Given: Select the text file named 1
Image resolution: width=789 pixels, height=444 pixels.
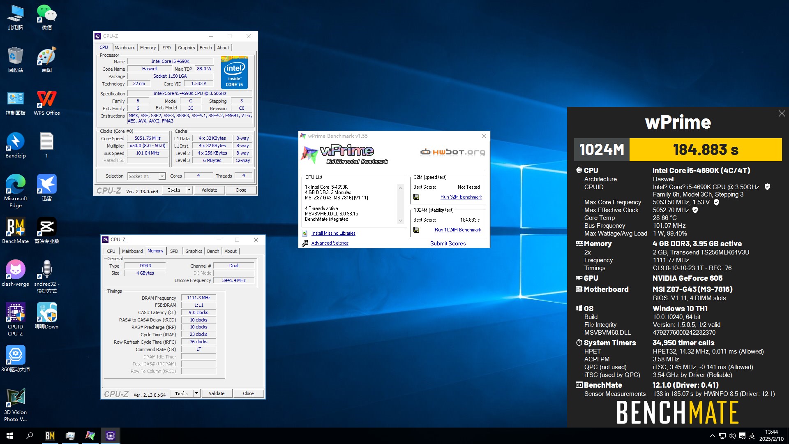Looking at the screenshot, I should click(47, 146).
